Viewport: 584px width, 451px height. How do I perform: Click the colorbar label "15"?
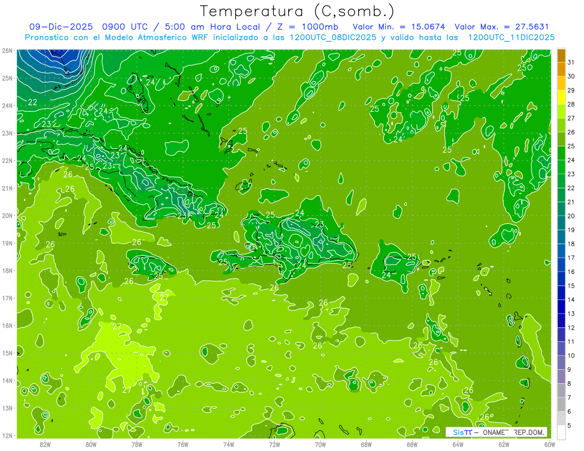click(x=571, y=286)
